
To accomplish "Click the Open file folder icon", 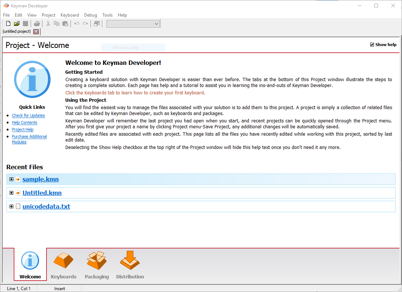I will [17, 24].
